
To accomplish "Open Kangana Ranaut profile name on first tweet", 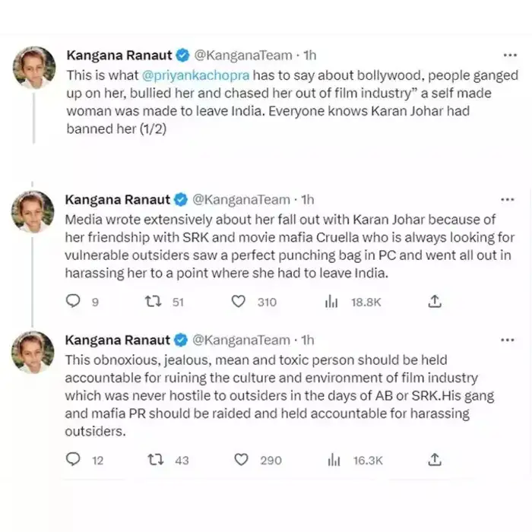I will [119, 55].
